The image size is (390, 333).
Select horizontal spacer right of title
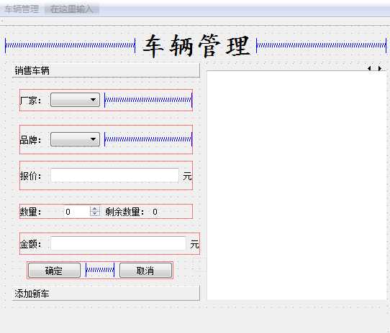322,45
